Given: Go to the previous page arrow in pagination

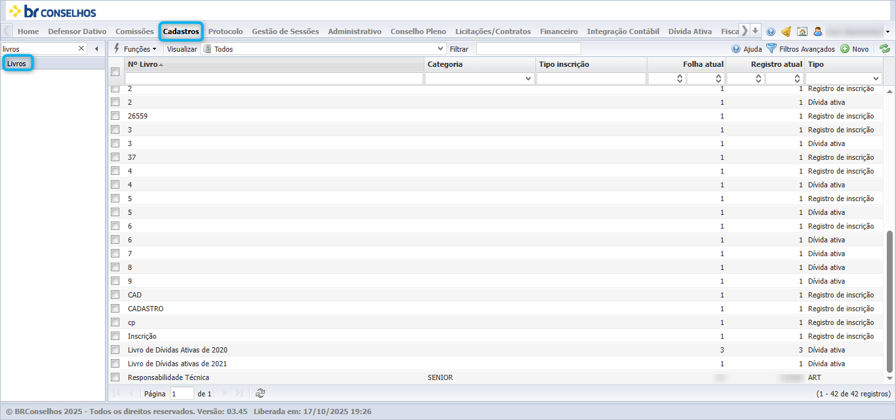Looking at the screenshot, I should [130, 393].
